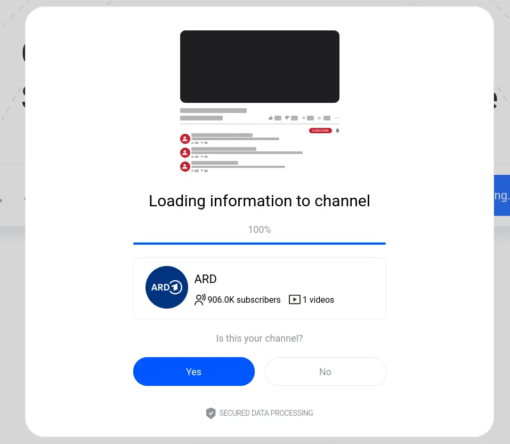Confirm the channel with the Yes button
Screen dimensions: 510x444
[193, 372]
